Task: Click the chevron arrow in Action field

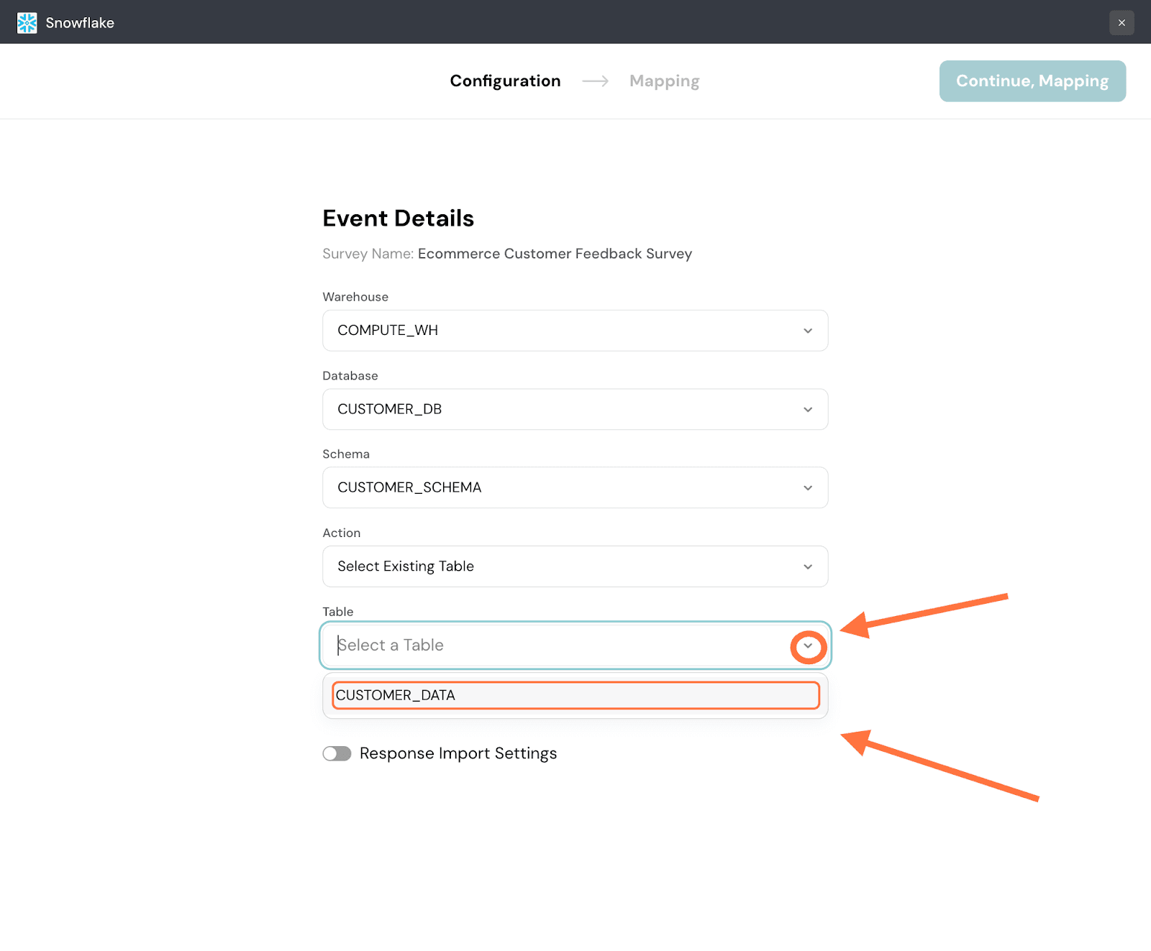Action: point(807,567)
